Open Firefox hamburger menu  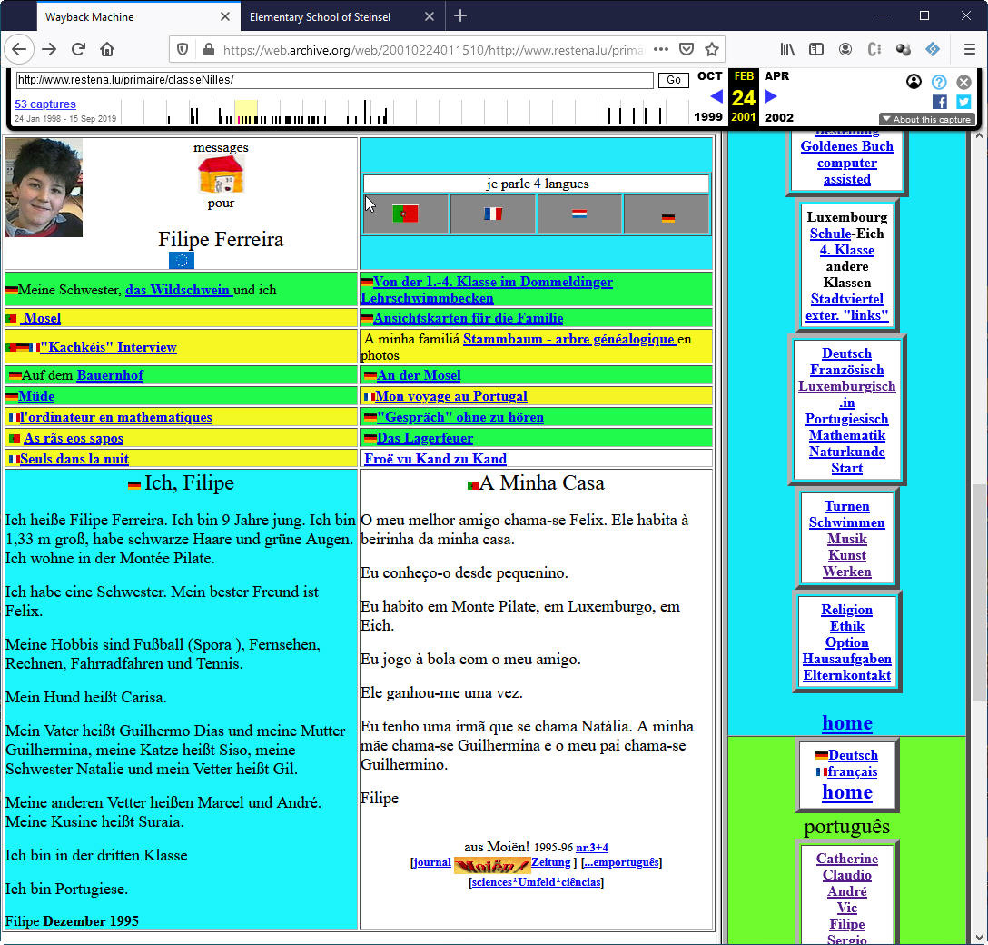click(x=970, y=49)
